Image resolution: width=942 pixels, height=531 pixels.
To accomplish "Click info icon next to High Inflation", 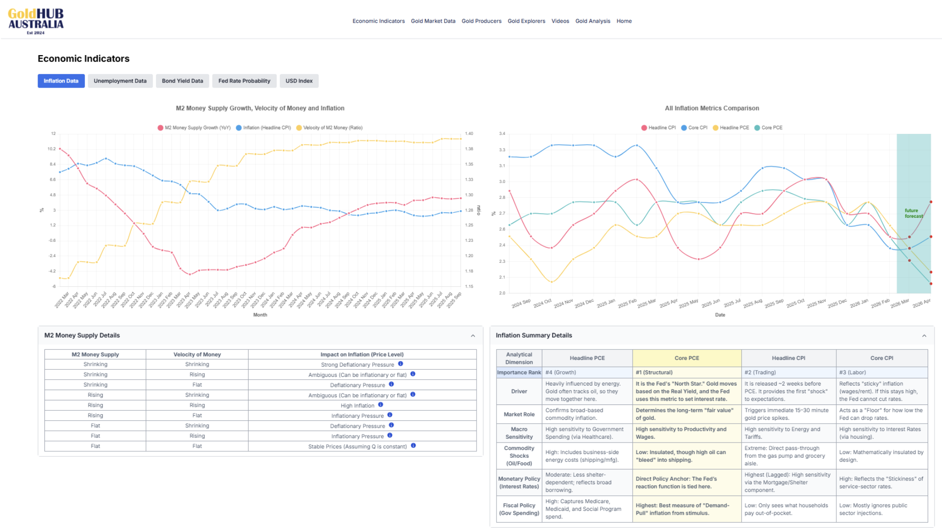I will (381, 405).
